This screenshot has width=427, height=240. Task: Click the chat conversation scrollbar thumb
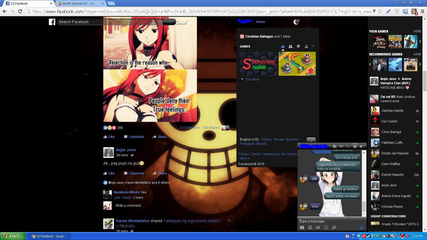point(364,206)
